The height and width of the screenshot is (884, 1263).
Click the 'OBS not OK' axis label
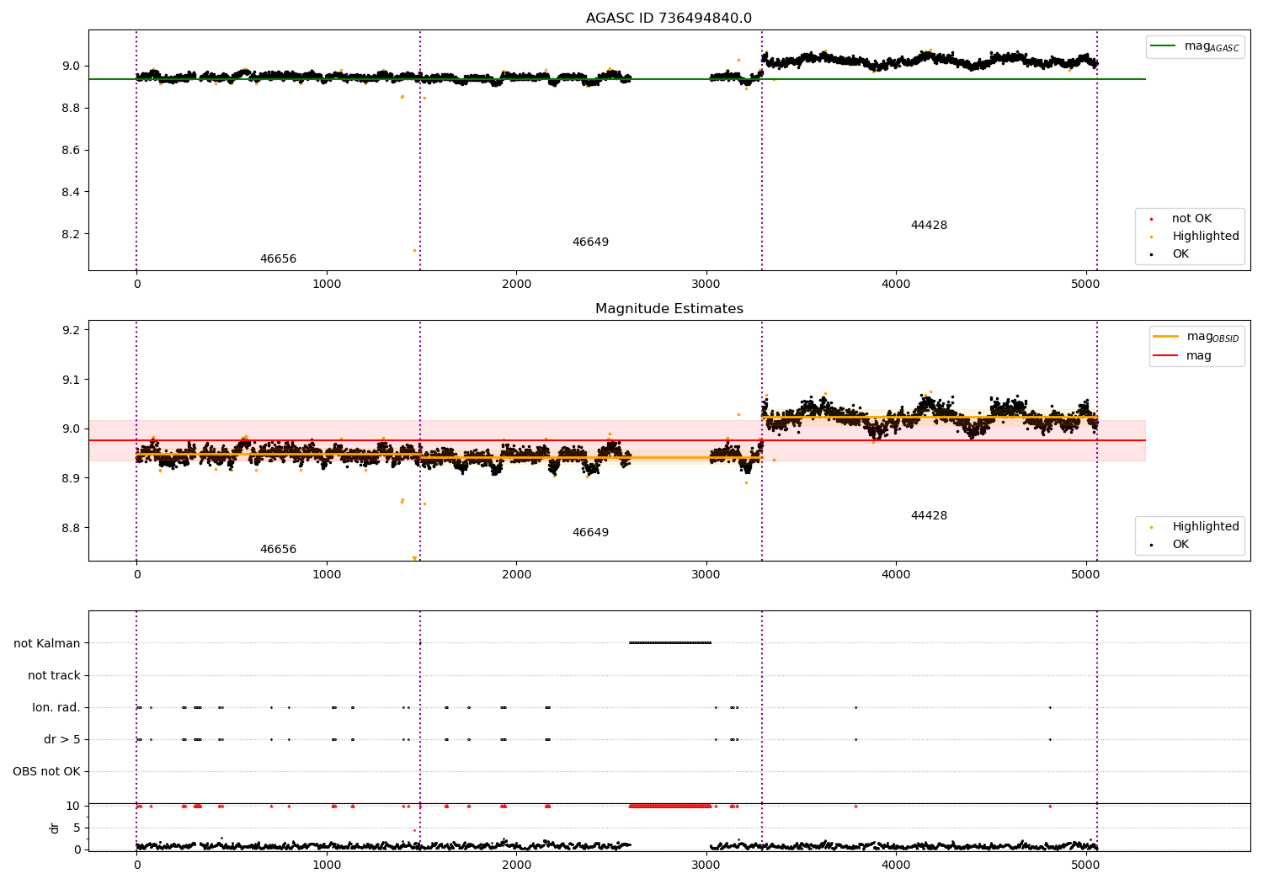pyautogui.click(x=46, y=771)
